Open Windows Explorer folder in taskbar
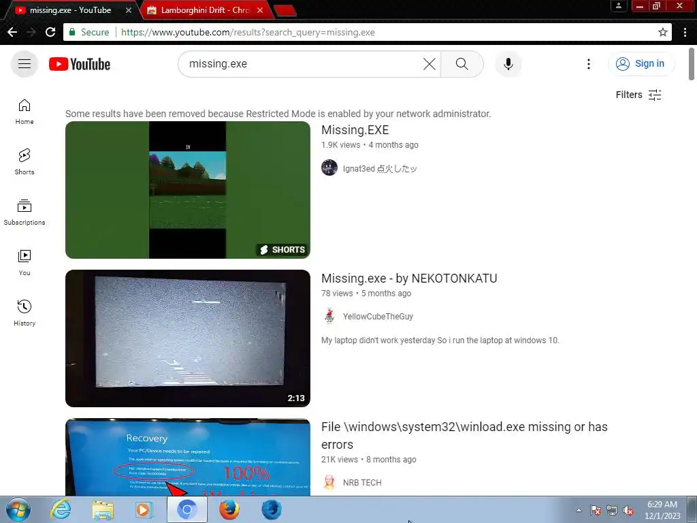Image resolution: width=697 pixels, height=523 pixels. [103, 509]
